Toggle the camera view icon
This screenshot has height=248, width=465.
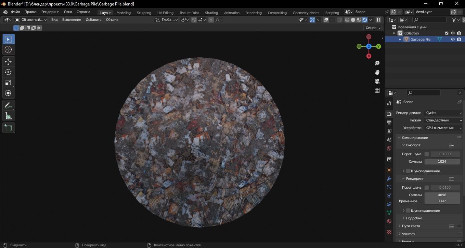pyautogui.click(x=377, y=81)
